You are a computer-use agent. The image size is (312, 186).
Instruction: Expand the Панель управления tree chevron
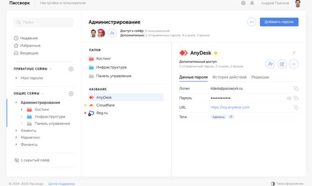[22, 124]
